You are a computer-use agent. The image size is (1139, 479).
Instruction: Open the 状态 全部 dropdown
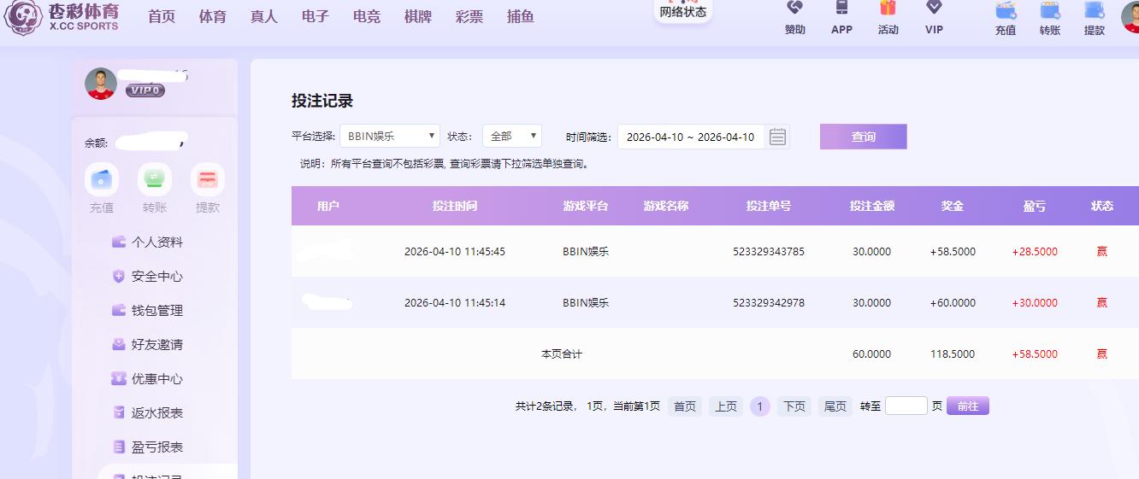click(511, 137)
